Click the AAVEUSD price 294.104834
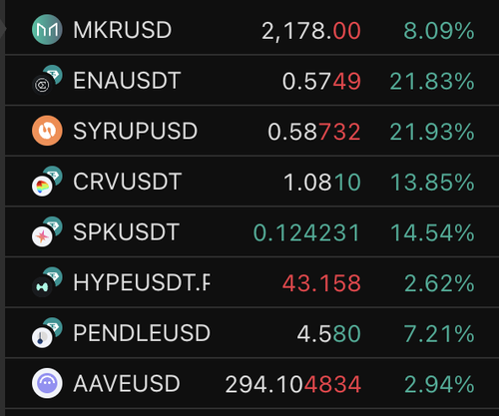This screenshot has height=416, width=499. coord(293,384)
